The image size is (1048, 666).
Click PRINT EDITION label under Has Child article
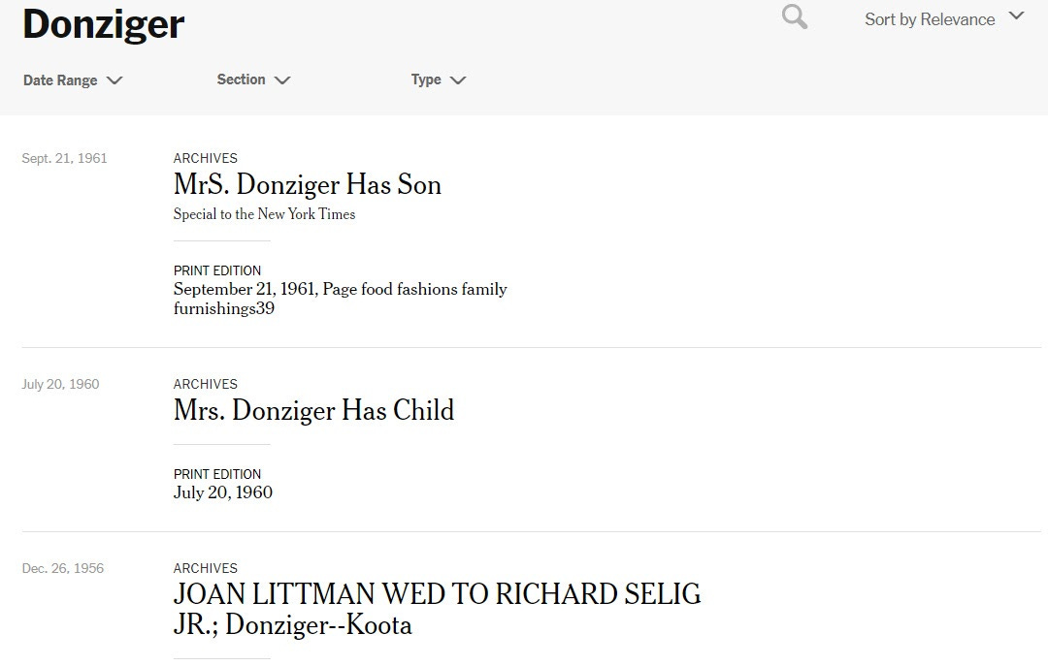tap(217, 474)
